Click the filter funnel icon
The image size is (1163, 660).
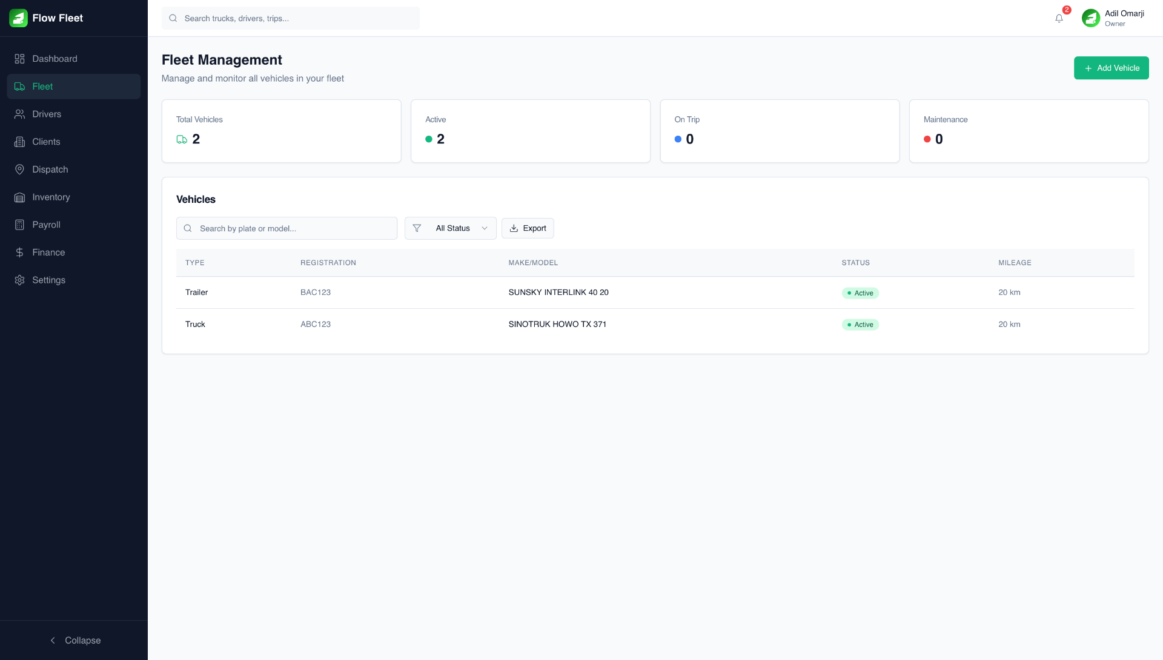[x=417, y=228]
